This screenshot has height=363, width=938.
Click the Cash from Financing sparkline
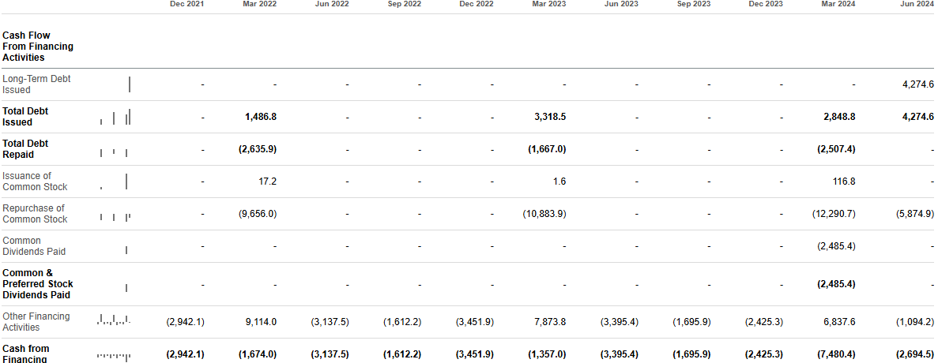[x=114, y=356]
